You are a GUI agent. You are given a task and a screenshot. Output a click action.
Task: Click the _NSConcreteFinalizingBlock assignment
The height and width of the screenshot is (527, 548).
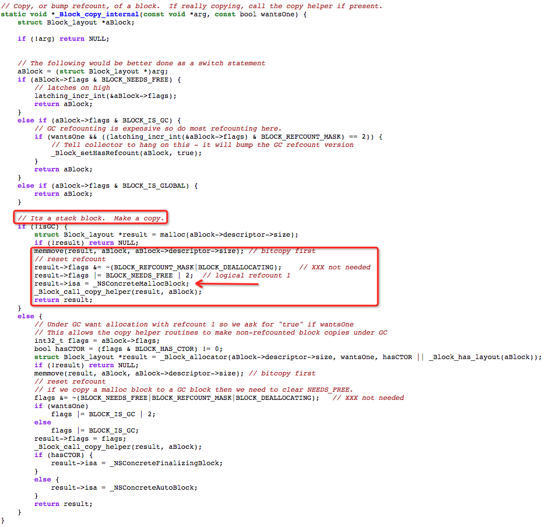[x=136, y=463]
